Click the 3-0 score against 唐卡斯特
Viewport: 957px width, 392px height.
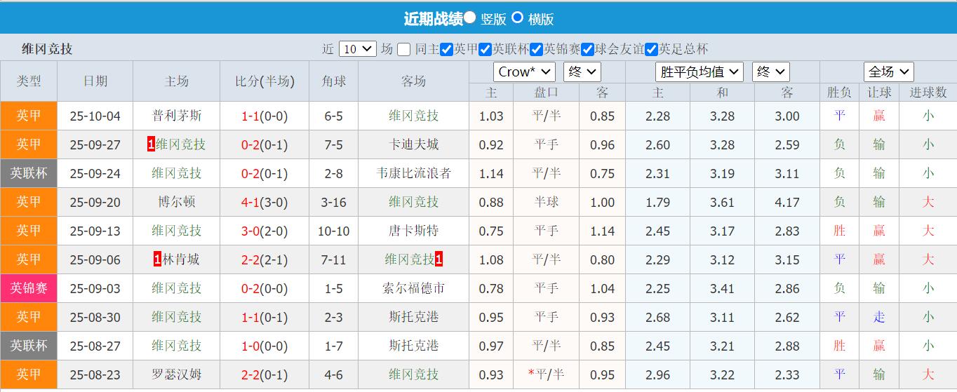pyautogui.click(x=250, y=231)
